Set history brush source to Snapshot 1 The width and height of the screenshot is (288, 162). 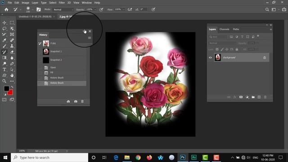tap(40, 52)
